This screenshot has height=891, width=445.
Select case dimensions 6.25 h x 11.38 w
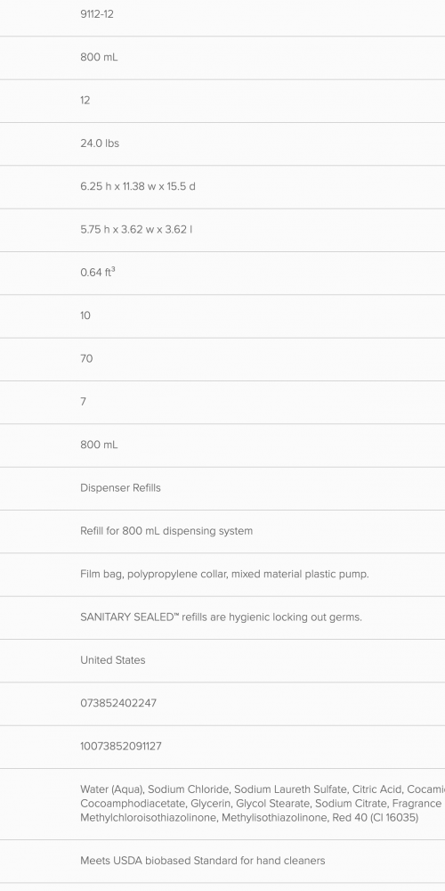coord(138,186)
